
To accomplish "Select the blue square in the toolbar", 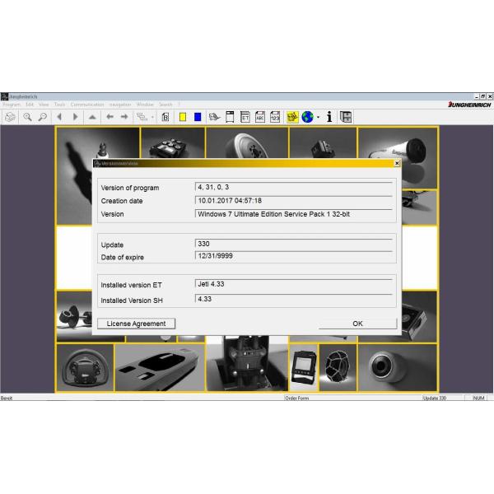I will [198, 117].
